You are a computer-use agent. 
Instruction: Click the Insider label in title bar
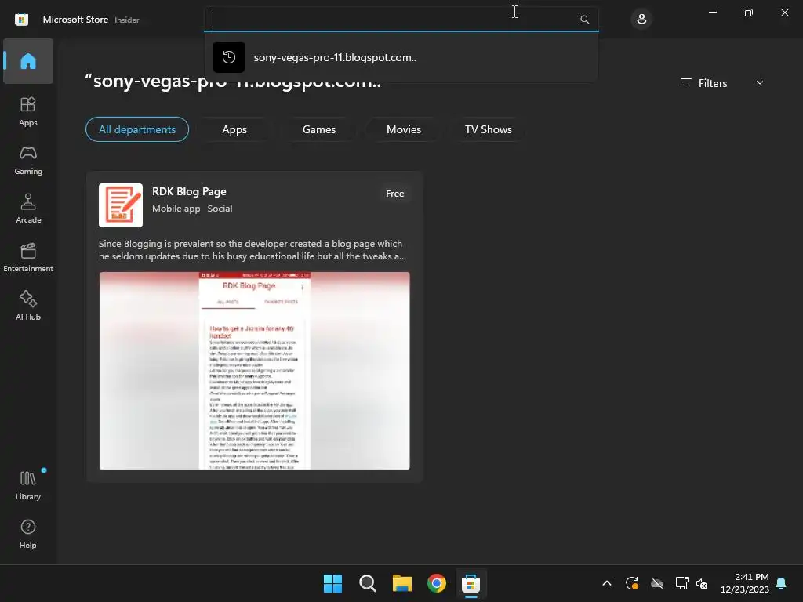[x=127, y=20]
